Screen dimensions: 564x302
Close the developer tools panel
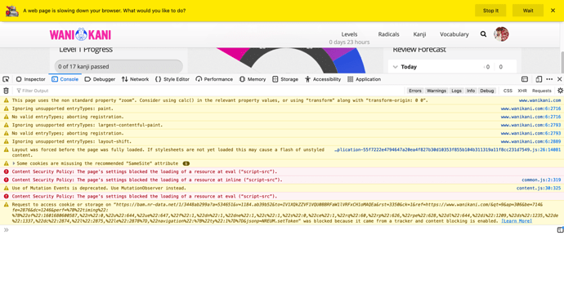559,79
